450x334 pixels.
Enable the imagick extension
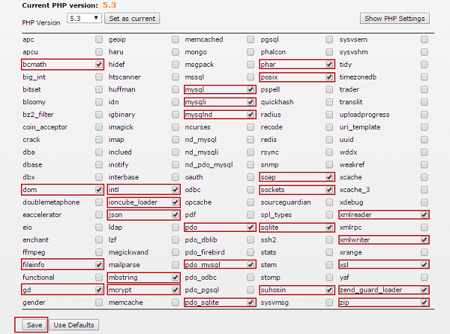[x=175, y=127]
